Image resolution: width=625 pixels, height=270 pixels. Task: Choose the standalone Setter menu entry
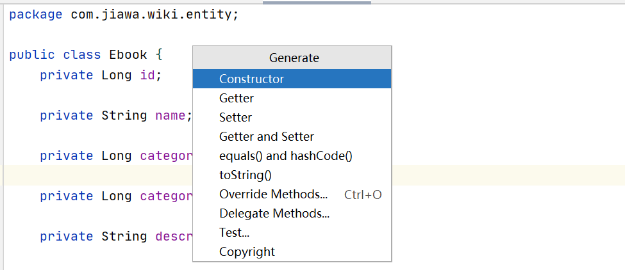tap(292, 117)
